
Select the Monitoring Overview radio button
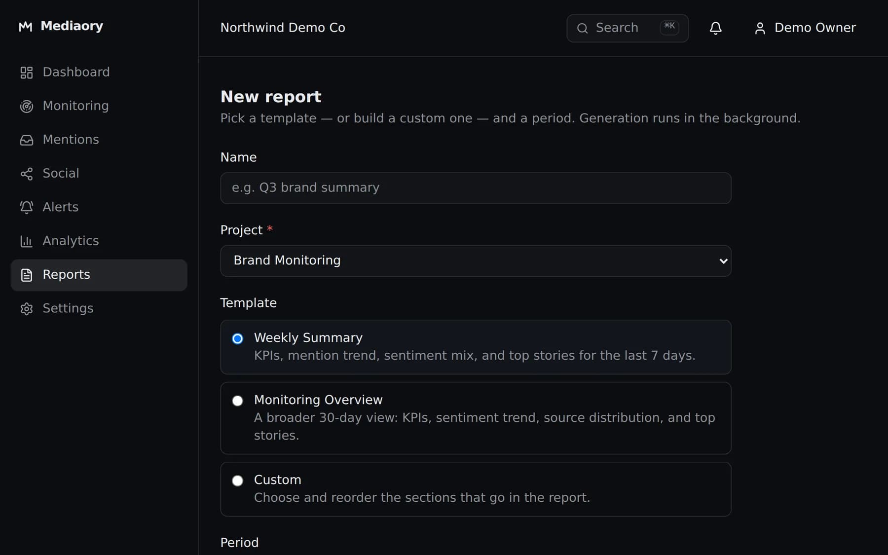[x=238, y=401]
